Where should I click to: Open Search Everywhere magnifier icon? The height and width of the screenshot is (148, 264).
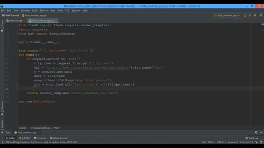pos(261,15)
